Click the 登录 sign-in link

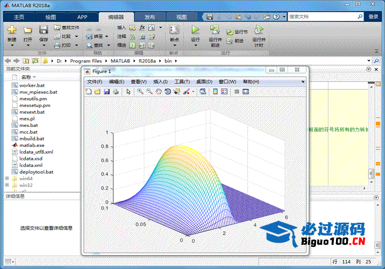point(373,17)
